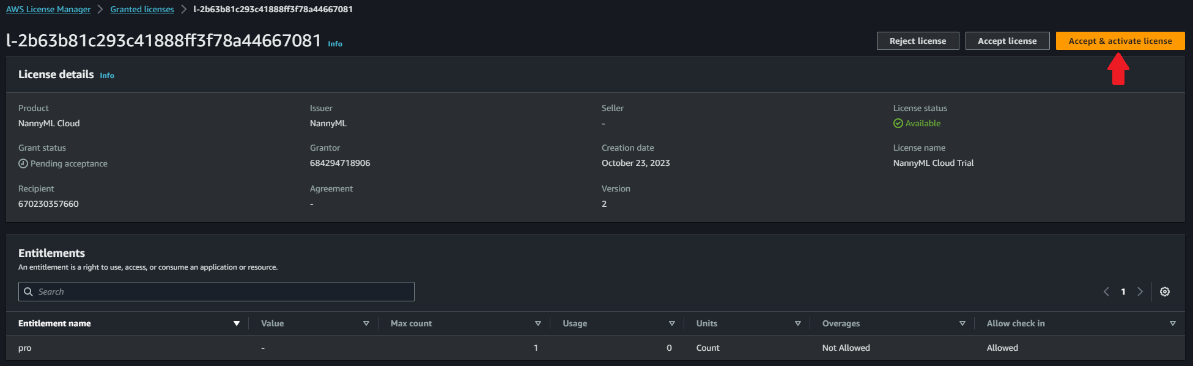Screen dimensions: 1193x366
Task: Open AWS License Manager breadcrumb link
Action: [x=48, y=9]
